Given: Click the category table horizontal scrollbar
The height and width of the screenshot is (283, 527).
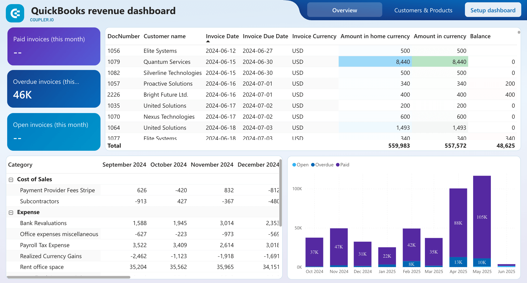Looking at the screenshot, I should pos(68,277).
